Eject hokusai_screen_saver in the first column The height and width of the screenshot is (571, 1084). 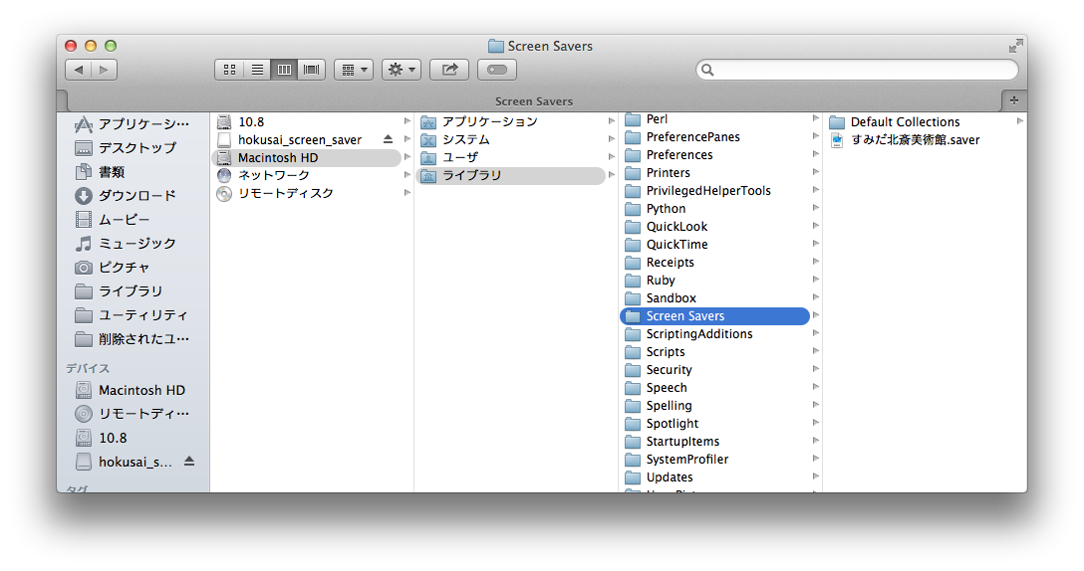(x=389, y=139)
